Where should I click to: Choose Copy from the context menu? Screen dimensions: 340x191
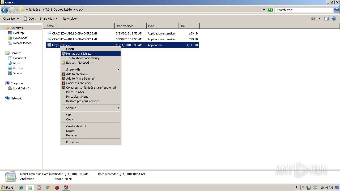(91, 119)
